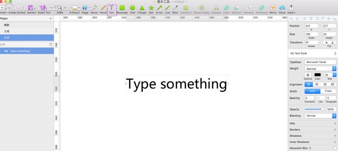
Task: Add a new Border
Action: (x=335, y=130)
